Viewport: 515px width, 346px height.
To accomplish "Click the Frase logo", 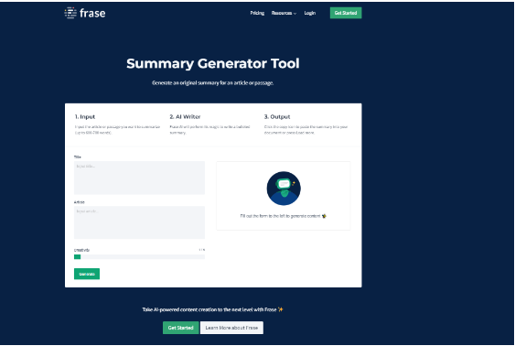I will 85,13.
